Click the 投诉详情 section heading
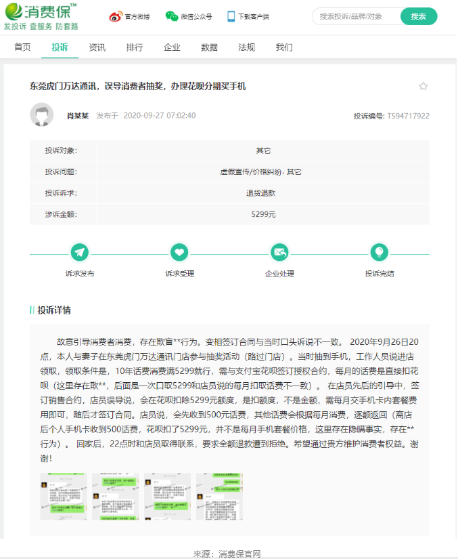 tap(54, 310)
